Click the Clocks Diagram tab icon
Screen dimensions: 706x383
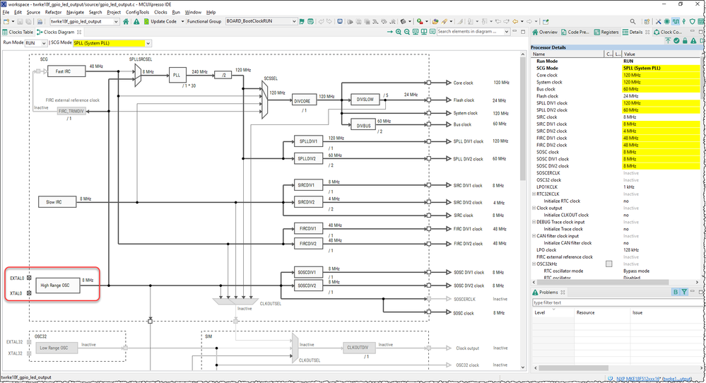pyautogui.click(x=40, y=32)
